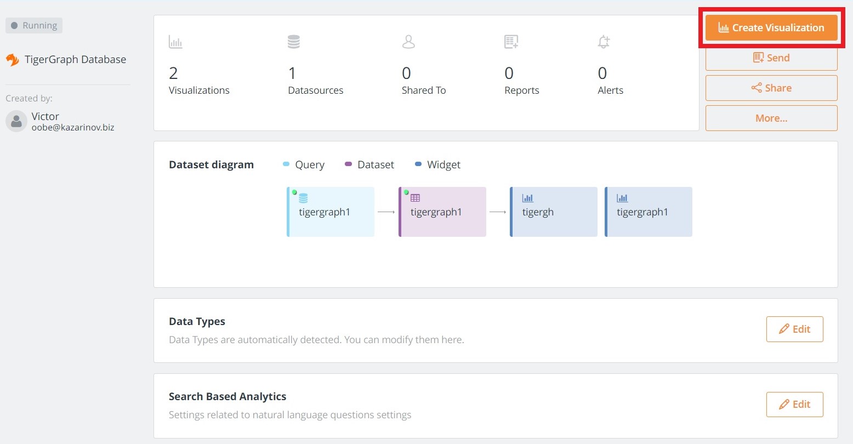853x444 pixels.
Task: Open the tigergraph1 widget node
Action: tap(649, 212)
